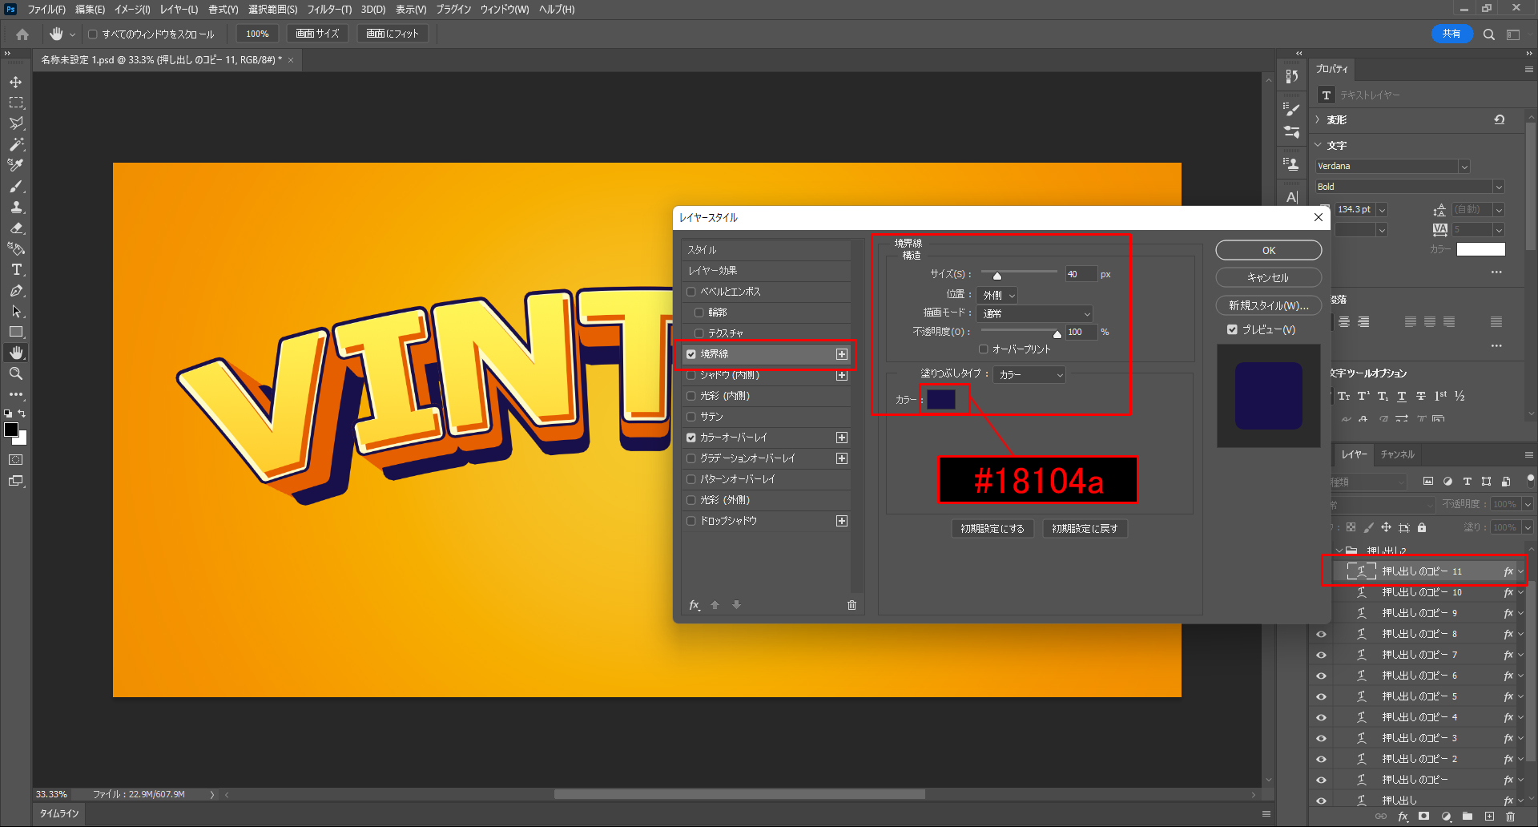
Task: Click the search icon in top bar
Action: click(x=1488, y=34)
